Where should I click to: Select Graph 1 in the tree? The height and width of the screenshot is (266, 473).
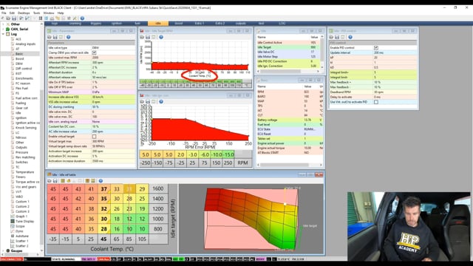[21, 216]
